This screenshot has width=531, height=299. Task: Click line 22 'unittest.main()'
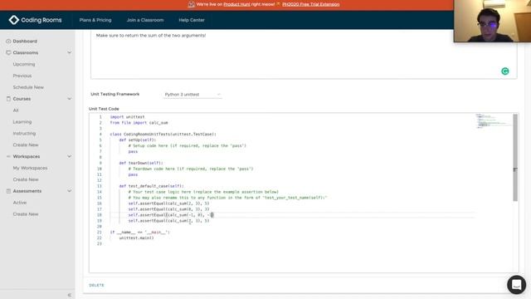[x=136, y=238]
